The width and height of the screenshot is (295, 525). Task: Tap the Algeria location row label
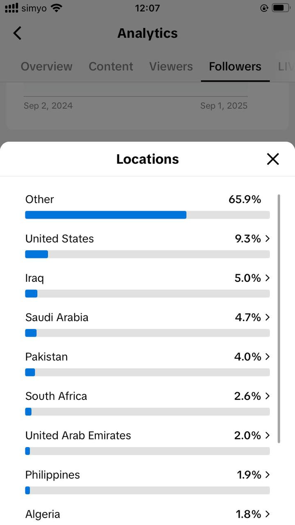pos(43,514)
